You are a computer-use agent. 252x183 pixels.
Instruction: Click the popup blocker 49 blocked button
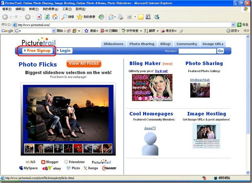click(109, 30)
